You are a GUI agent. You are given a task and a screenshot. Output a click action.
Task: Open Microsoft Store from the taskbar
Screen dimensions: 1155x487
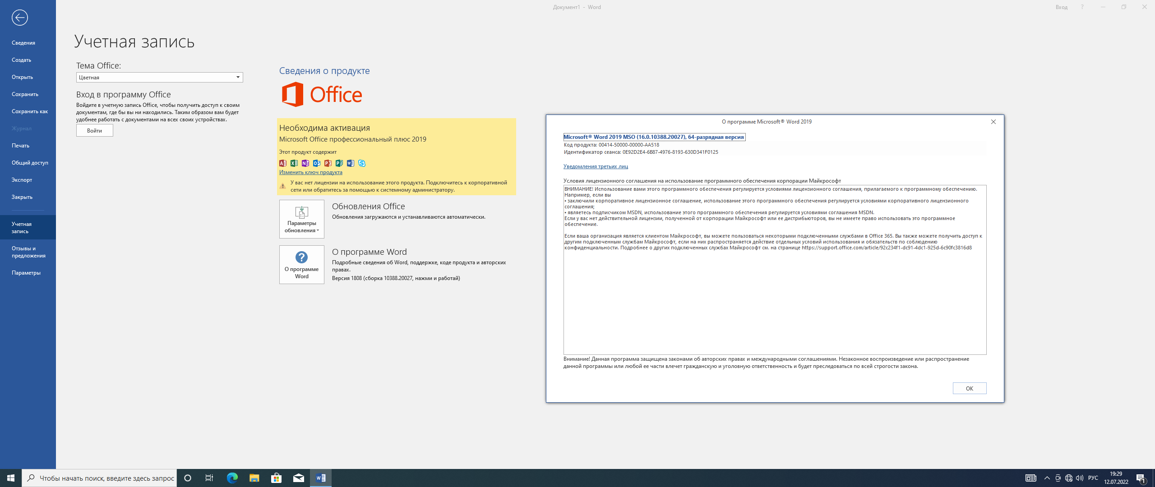tap(276, 478)
